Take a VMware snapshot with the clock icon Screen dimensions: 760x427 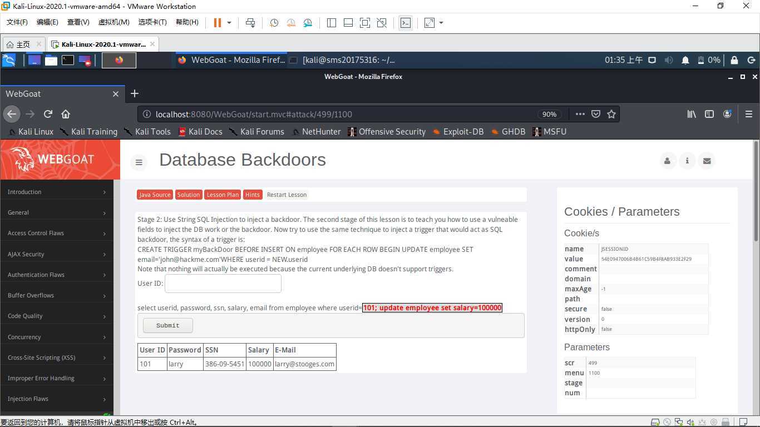(x=274, y=23)
